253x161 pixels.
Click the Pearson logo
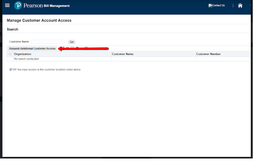[x=18, y=6]
